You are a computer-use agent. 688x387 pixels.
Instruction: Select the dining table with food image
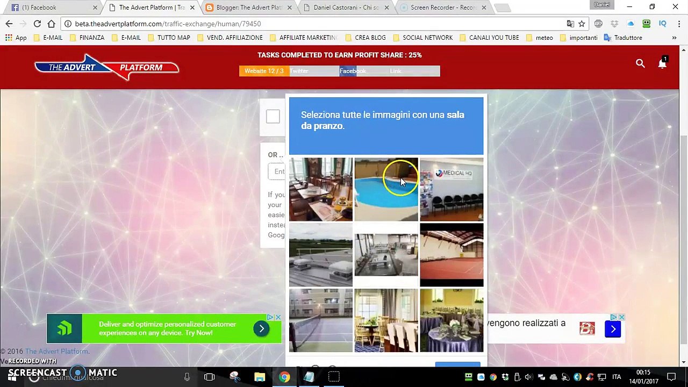321,189
